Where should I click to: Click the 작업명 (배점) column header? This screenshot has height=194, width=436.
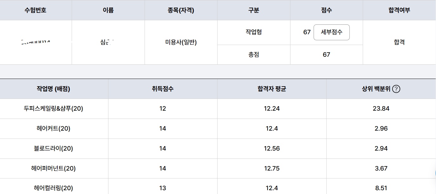pos(53,89)
